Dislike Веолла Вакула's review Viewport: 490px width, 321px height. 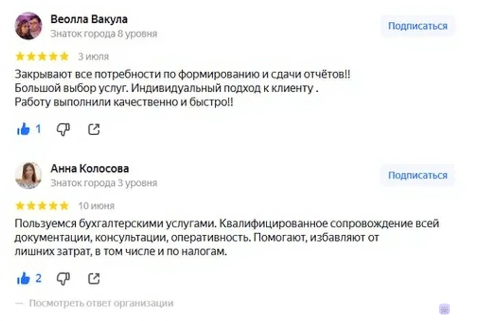point(63,130)
